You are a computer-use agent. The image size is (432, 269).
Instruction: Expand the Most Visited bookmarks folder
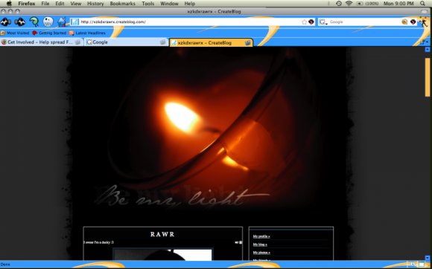pos(15,33)
